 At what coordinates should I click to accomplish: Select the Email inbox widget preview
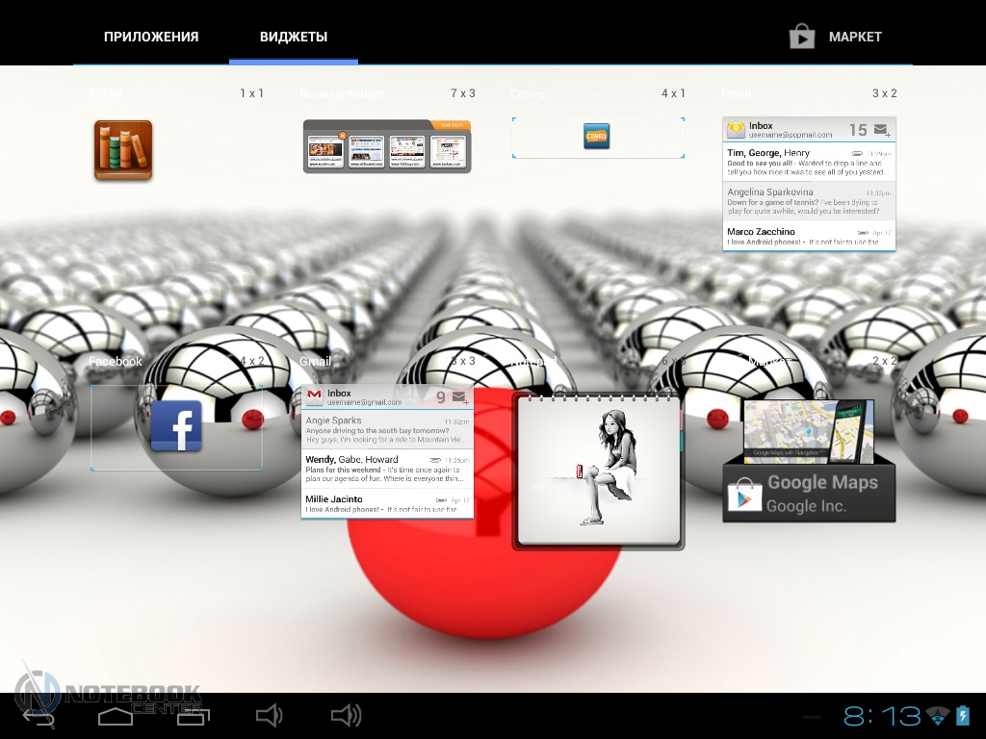click(809, 184)
